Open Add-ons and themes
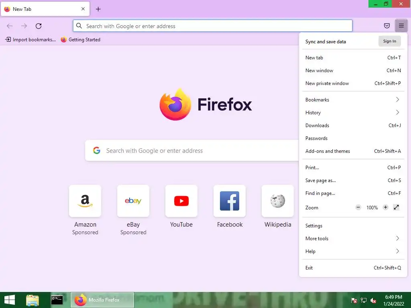This screenshot has height=308, width=411. click(x=353, y=151)
